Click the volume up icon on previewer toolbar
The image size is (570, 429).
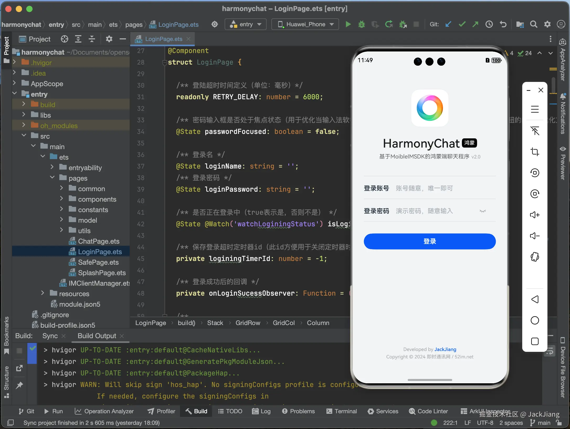tap(535, 215)
